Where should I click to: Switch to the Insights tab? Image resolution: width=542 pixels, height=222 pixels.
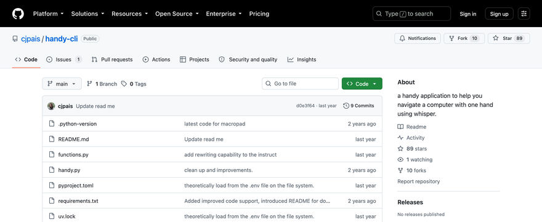(302, 60)
